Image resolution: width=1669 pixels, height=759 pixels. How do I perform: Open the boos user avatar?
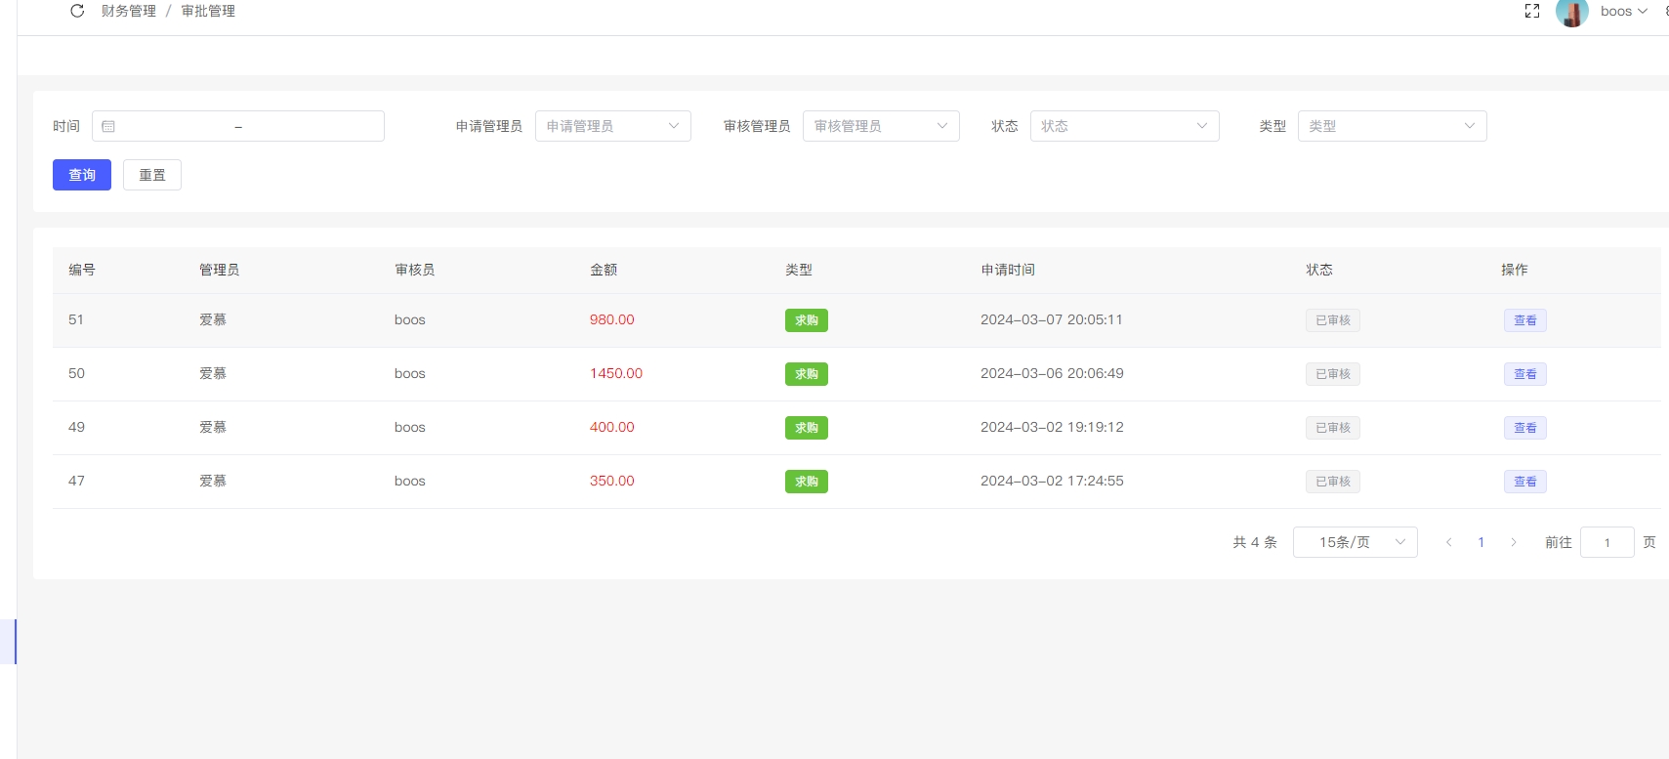coord(1571,12)
